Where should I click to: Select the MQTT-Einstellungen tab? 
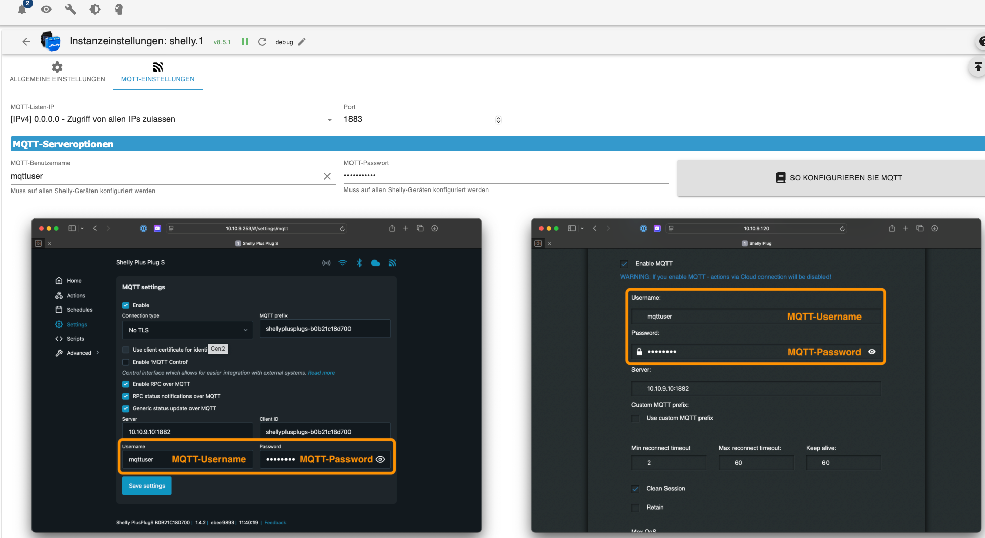click(158, 73)
